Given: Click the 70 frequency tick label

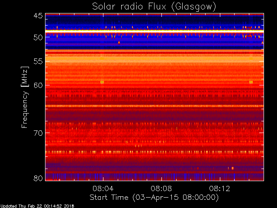Looking at the screenshot, I should pyautogui.click(x=38, y=133).
